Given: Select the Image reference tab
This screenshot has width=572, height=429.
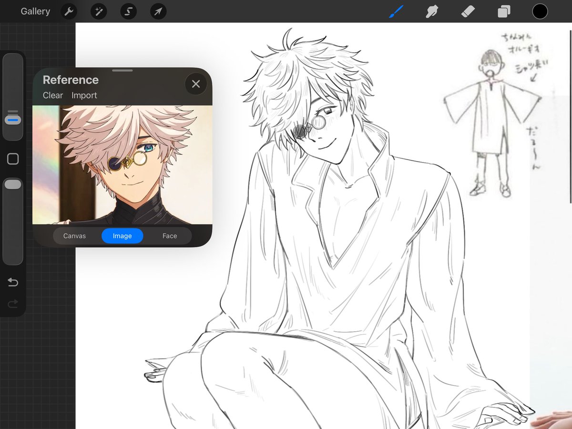Looking at the screenshot, I should pos(122,236).
